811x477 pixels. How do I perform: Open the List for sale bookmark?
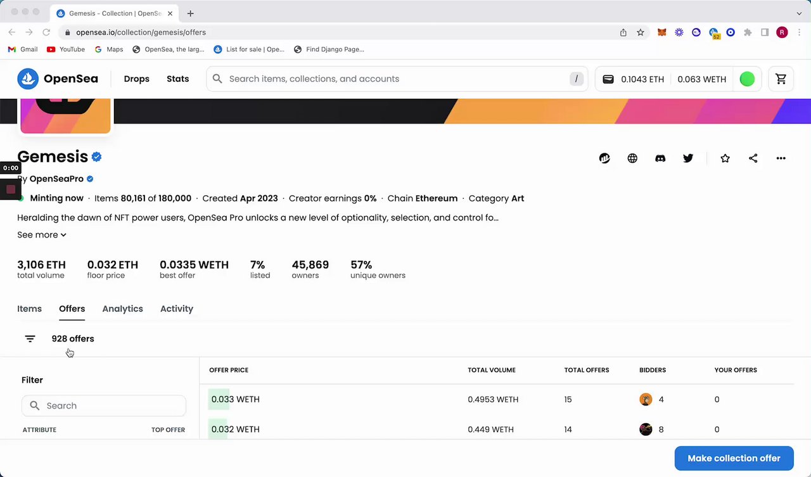[x=249, y=49]
